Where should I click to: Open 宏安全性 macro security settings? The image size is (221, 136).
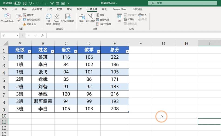click(29, 24)
